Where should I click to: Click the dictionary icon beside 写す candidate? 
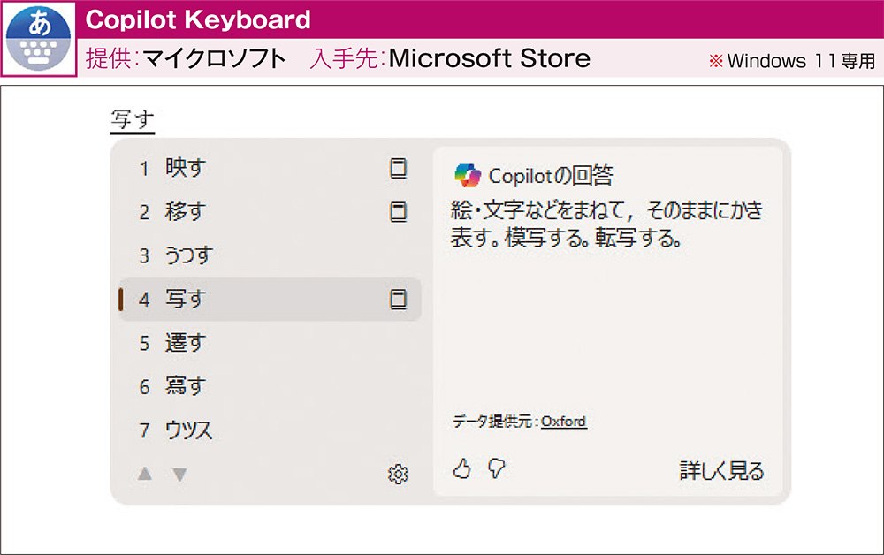coord(399,300)
